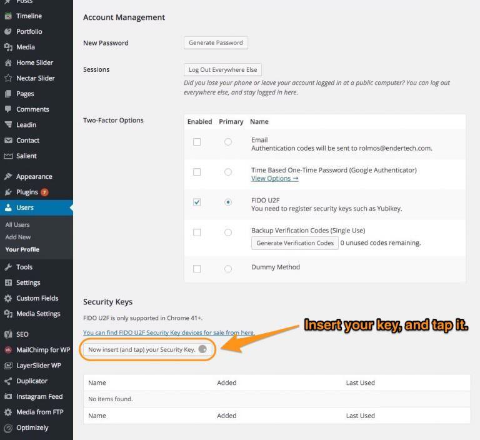The height and width of the screenshot is (440, 480).
Task: Open FIDO U2F Security Key devices link
Action: pos(169,332)
